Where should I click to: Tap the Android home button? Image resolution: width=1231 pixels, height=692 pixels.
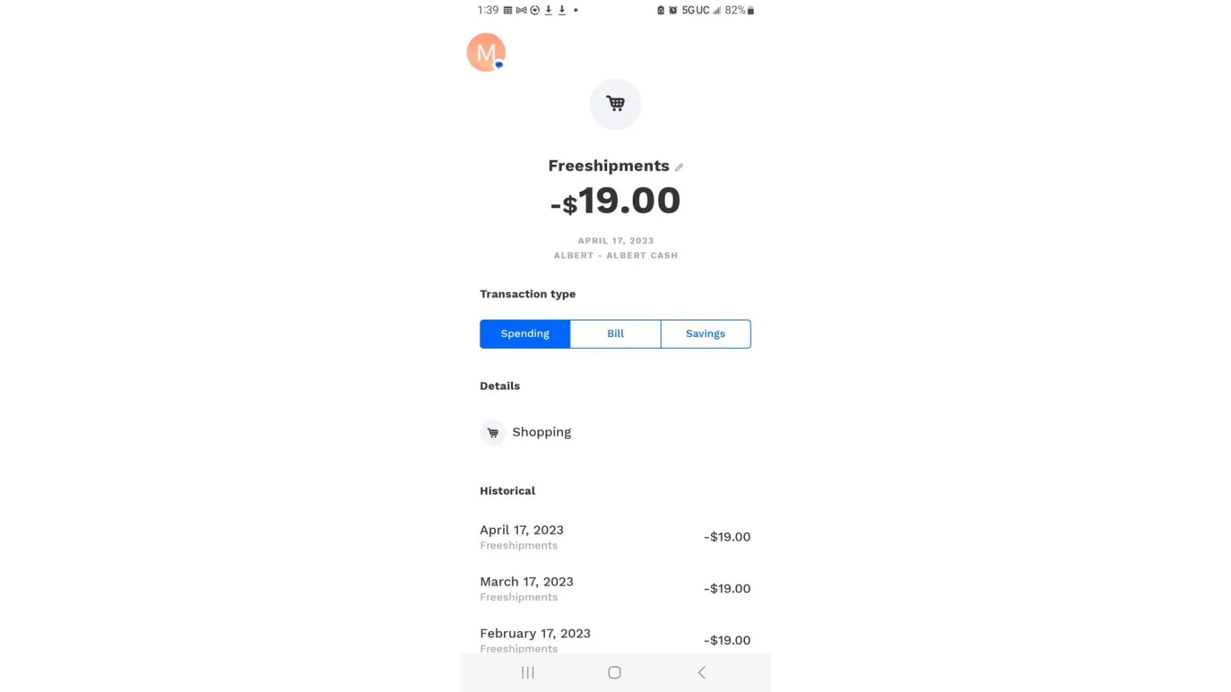[x=615, y=673]
